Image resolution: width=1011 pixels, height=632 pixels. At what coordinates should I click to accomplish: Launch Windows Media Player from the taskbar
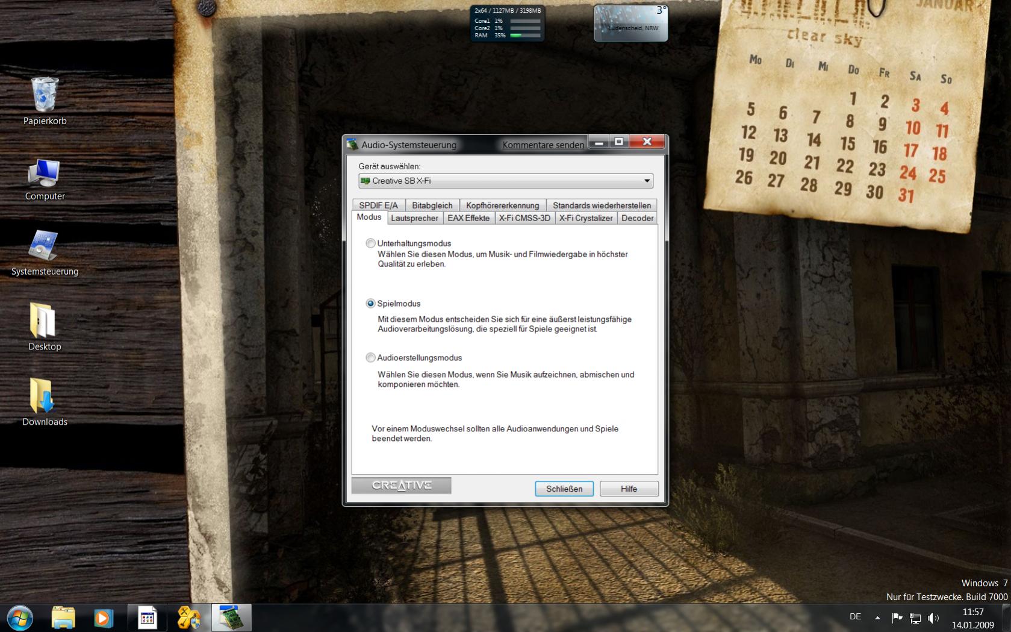pyautogui.click(x=104, y=618)
